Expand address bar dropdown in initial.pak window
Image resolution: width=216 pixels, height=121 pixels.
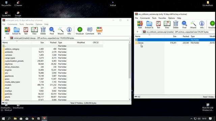(130, 38)
